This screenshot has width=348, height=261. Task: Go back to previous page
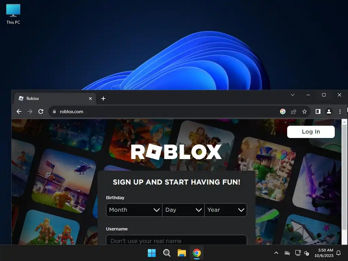click(x=19, y=111)
